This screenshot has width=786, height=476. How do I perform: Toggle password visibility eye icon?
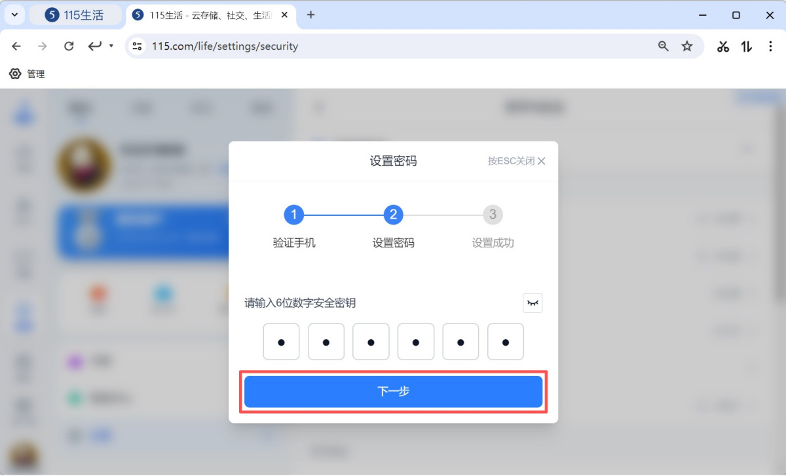coord(533,303)
